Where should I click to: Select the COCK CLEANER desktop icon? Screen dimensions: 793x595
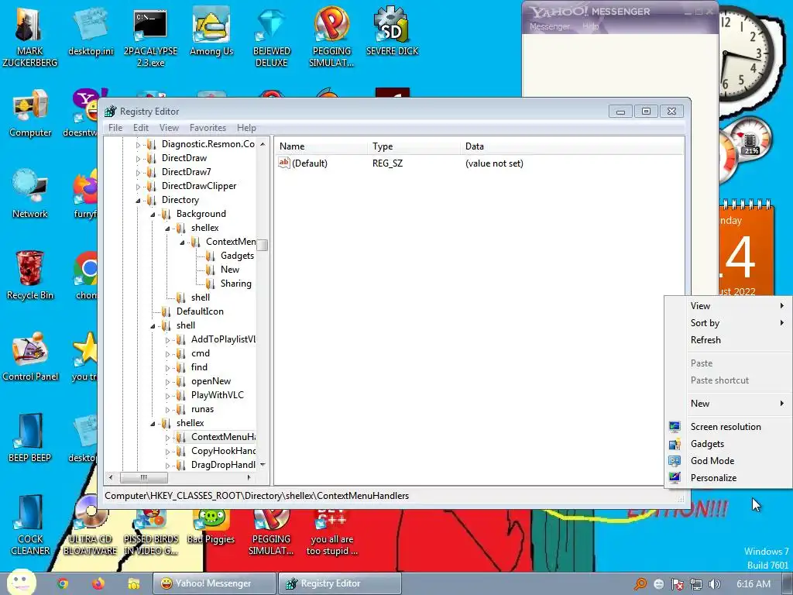[x=30, y=525]
